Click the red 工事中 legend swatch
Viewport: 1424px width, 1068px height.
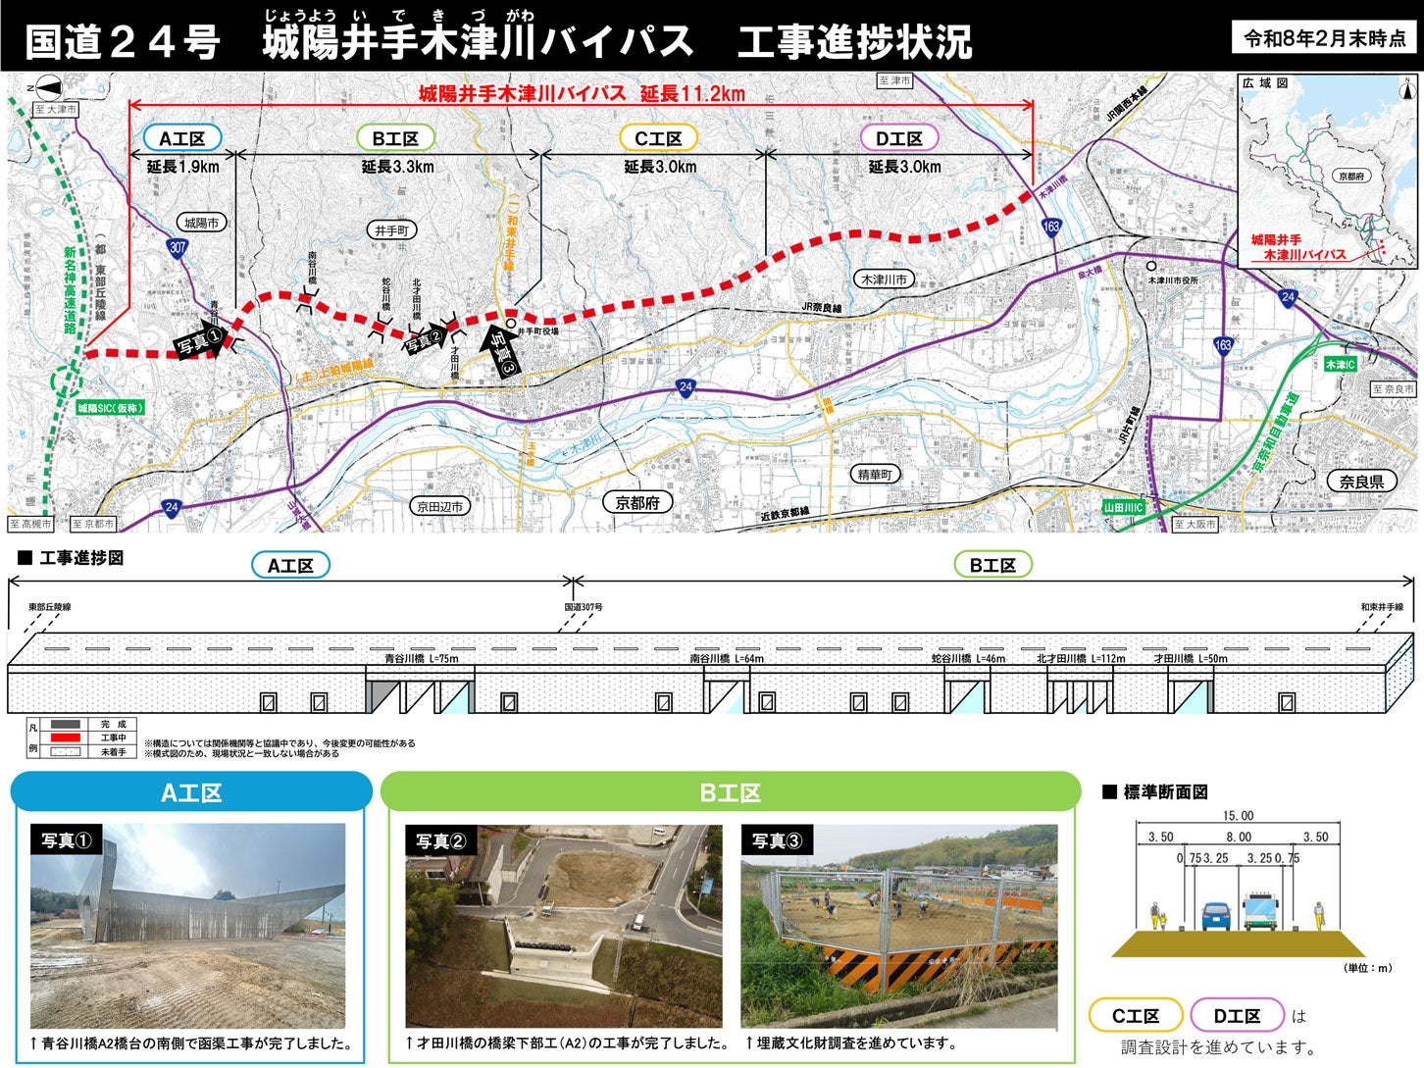point(65,737)
